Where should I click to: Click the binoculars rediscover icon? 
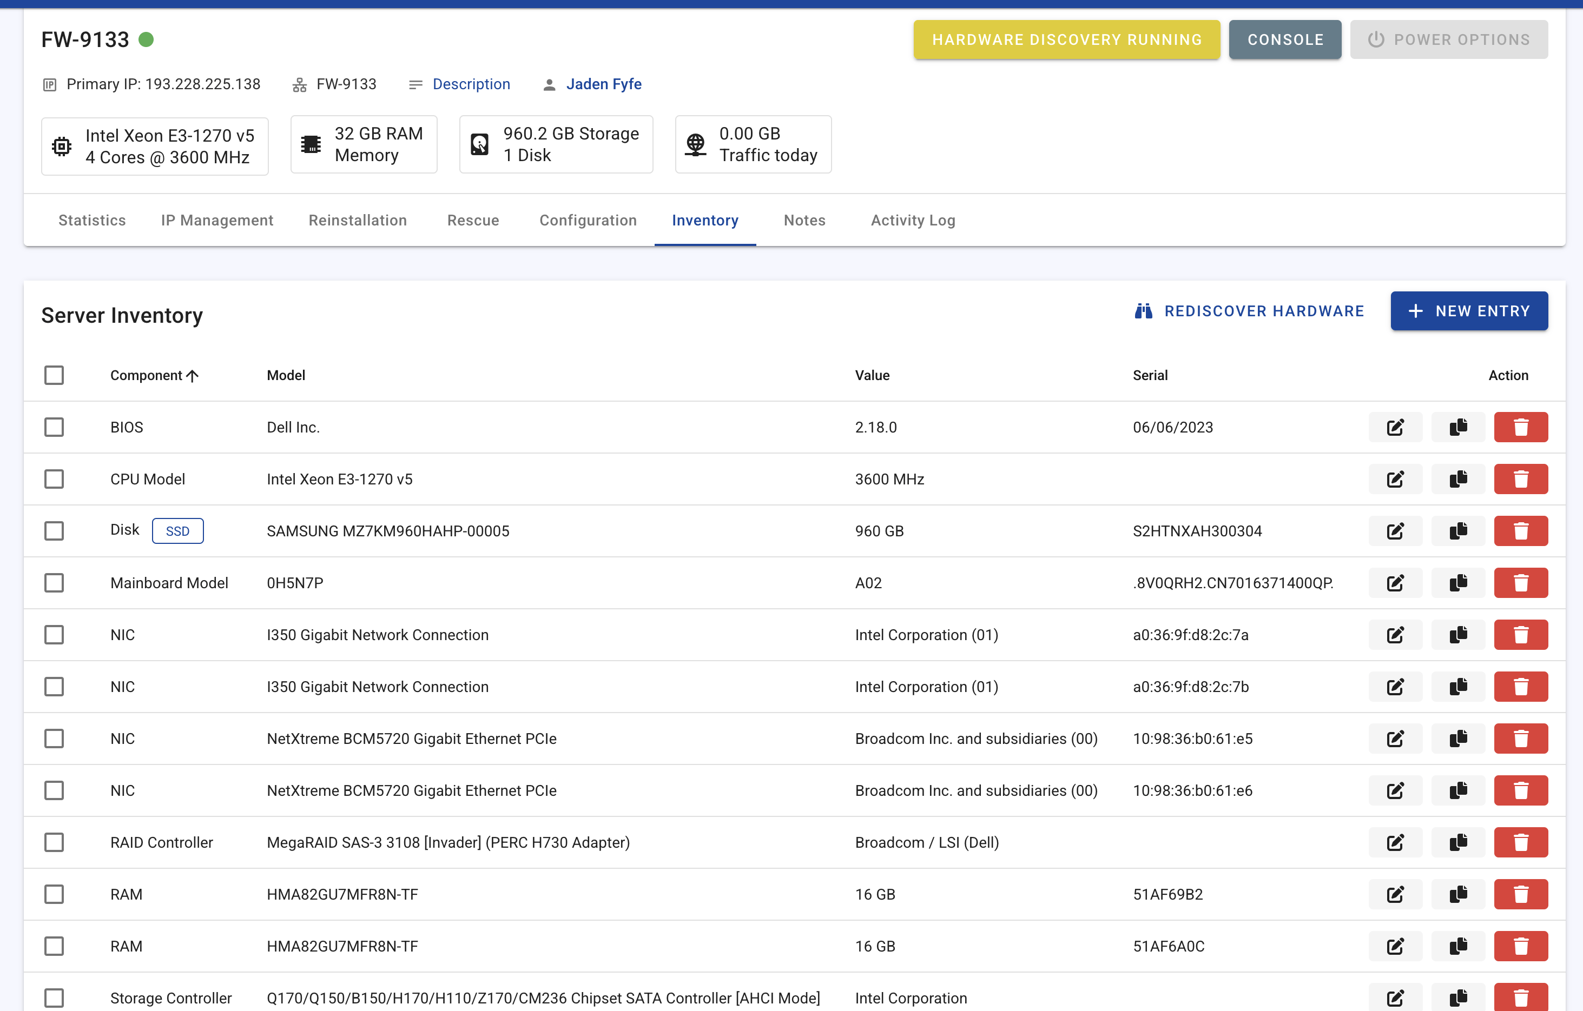(x=1143, y=311)
